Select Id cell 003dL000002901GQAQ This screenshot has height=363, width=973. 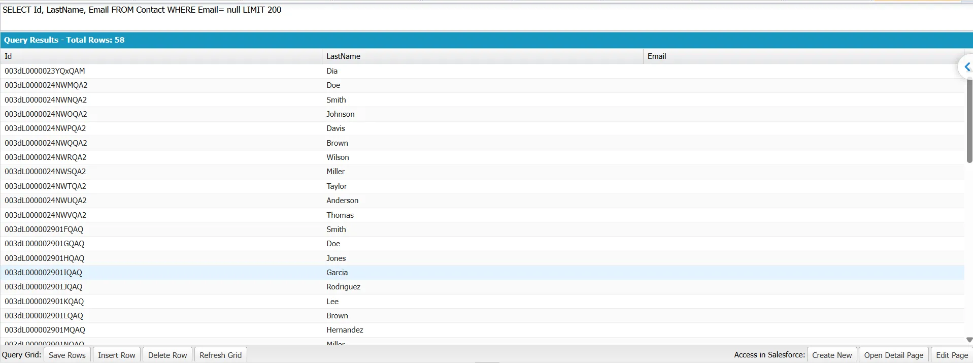coord(161,244)
